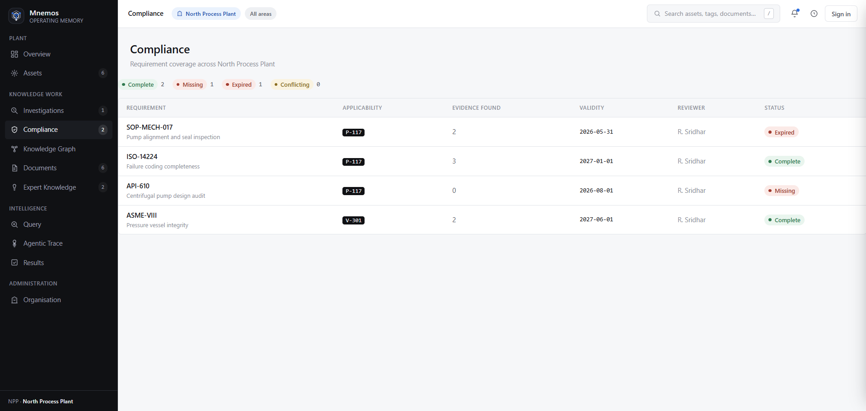Click the slash shortcut key hint
Image resolution: width=866 pixels, height=411 pixels.
point(769,14)
